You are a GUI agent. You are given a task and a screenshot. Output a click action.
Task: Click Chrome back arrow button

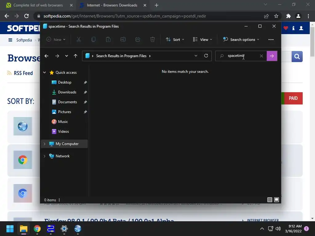pyautogui.click(x=7, y=16)
